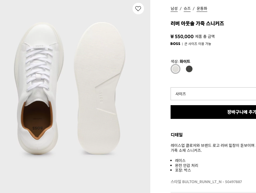Click the 장바구니에 추가 button
The width and height of the screenshot is (256, 193).
point(213,112)
